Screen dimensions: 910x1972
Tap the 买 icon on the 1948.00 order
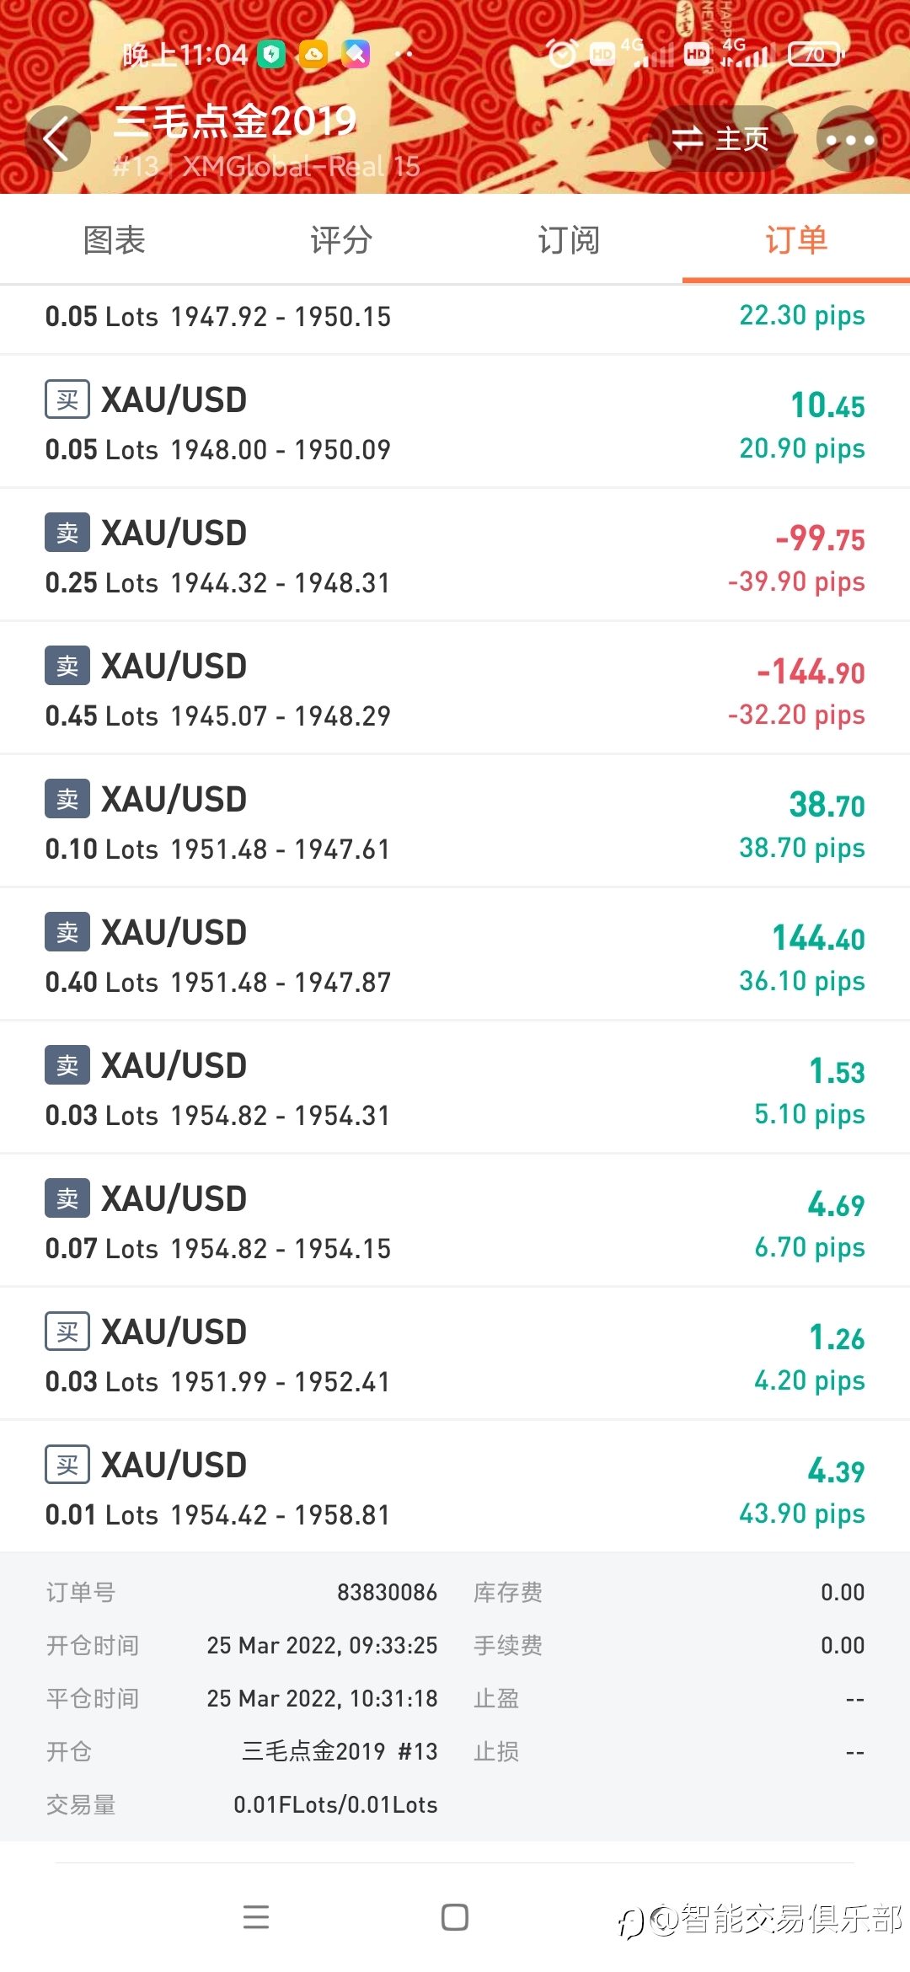(67, 399)
